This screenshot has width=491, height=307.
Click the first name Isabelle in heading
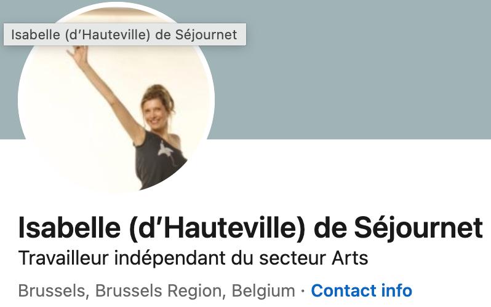(x=70, y=228)
